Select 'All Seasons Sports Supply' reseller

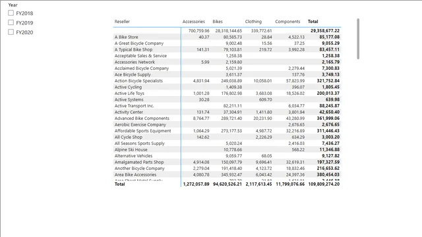(x=139, y=144)
